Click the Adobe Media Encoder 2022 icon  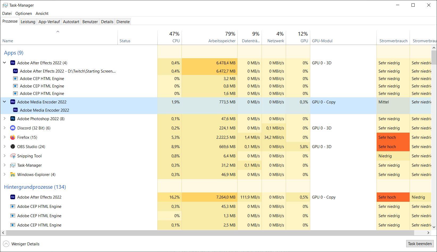(x=12, y=102)
